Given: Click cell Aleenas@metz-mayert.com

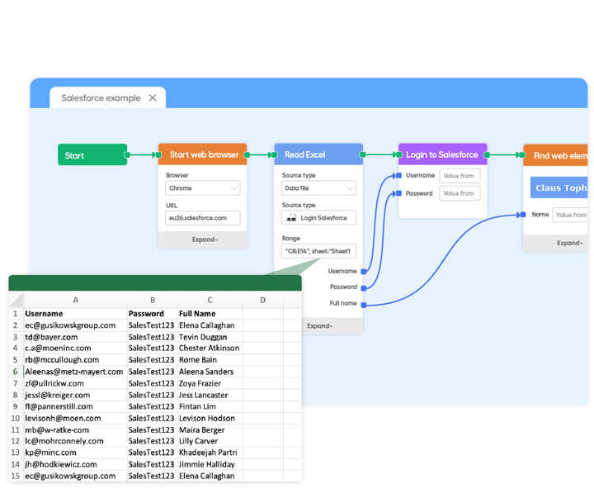Looking at the screenshot, I should click(75, 372).
